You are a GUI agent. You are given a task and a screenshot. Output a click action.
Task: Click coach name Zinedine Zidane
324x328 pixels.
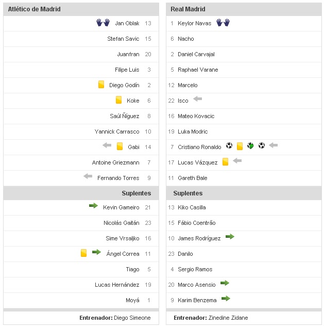pos(228,318)
